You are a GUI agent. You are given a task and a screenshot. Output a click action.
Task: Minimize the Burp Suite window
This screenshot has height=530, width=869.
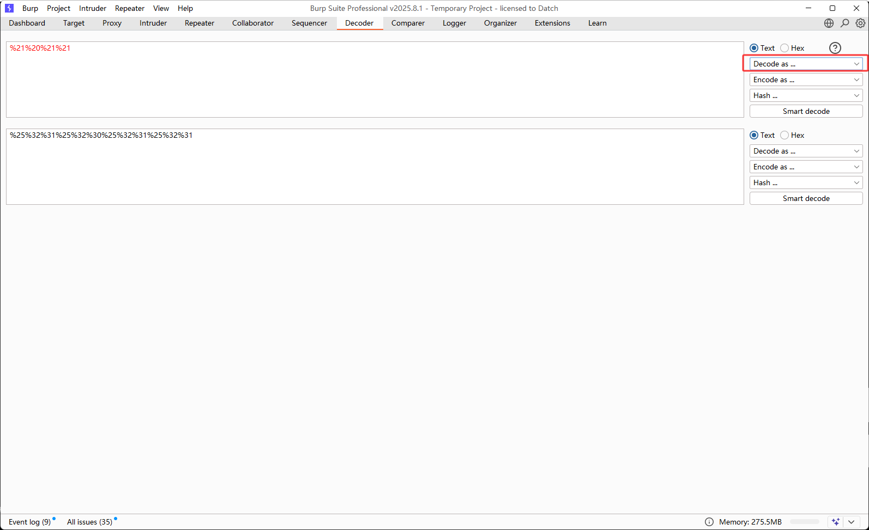click(x=808, y=8)
